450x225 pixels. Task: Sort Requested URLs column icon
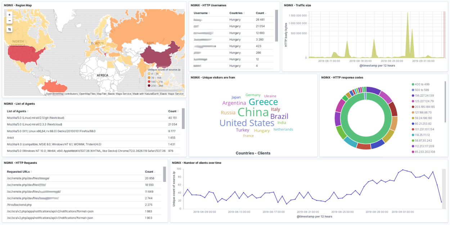31,172
